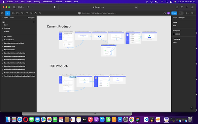Select the Move tool in Figma toolbar

coord(8,13)
